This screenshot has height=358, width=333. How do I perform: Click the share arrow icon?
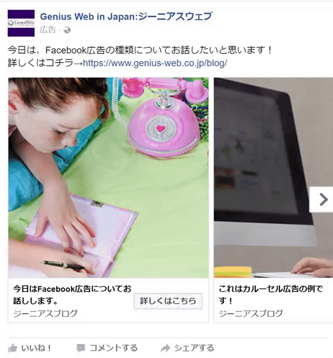point(165,348)
